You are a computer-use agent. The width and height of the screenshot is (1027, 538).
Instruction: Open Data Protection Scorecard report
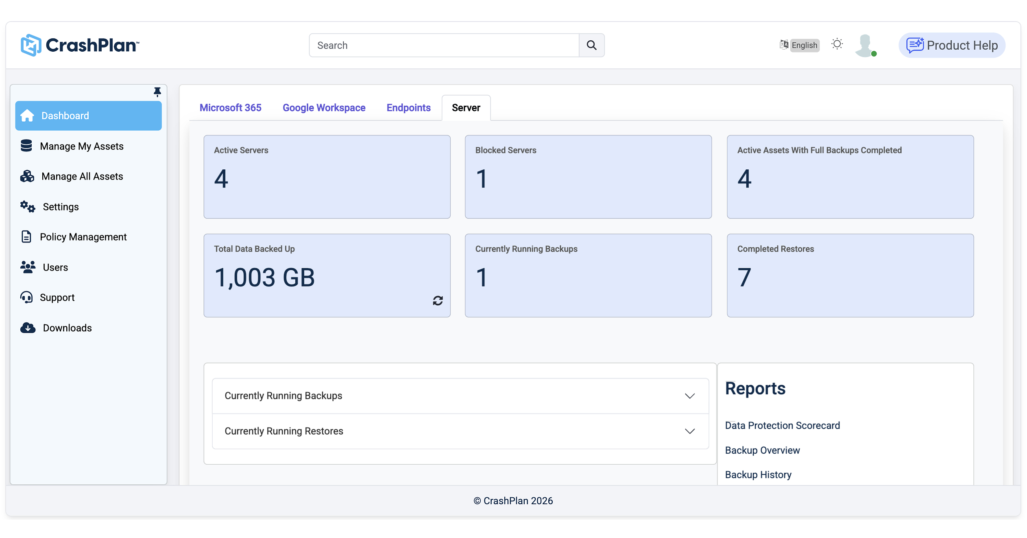coord(782,426)
